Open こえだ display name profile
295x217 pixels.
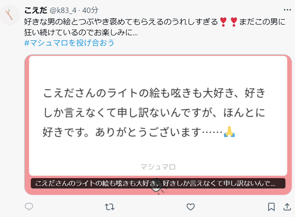click(x=35, y=10)
